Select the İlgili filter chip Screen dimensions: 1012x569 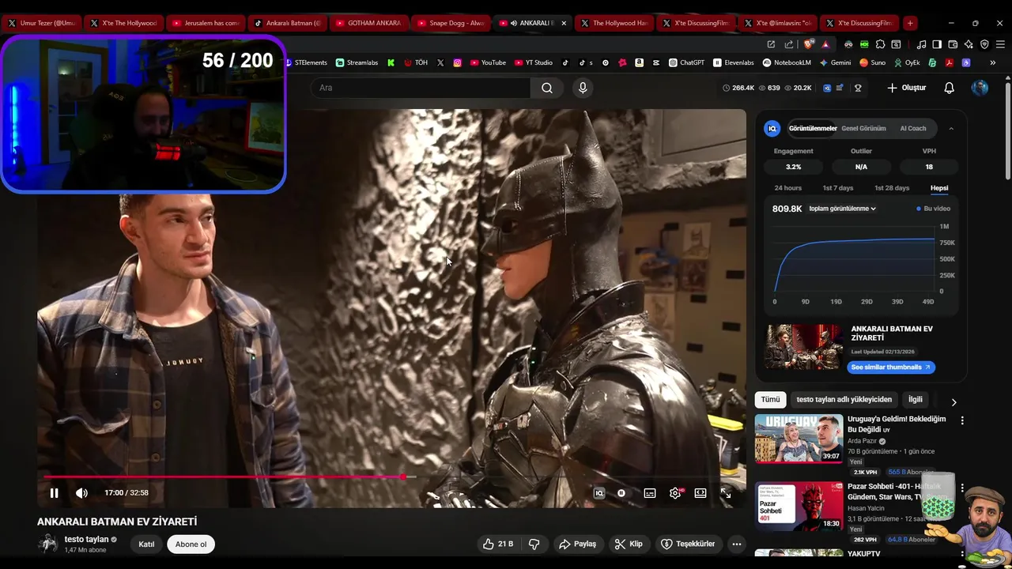coord(916,400)
